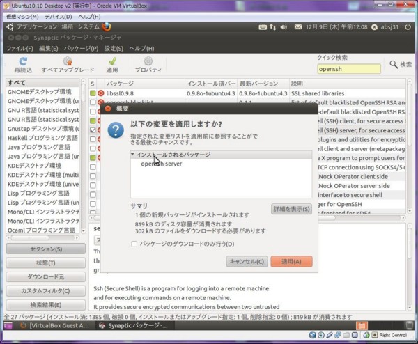Click the category list horizontal scrollbar
This screenshot has height=344, width=418.
pyautogui.click(x=42, y=237)
